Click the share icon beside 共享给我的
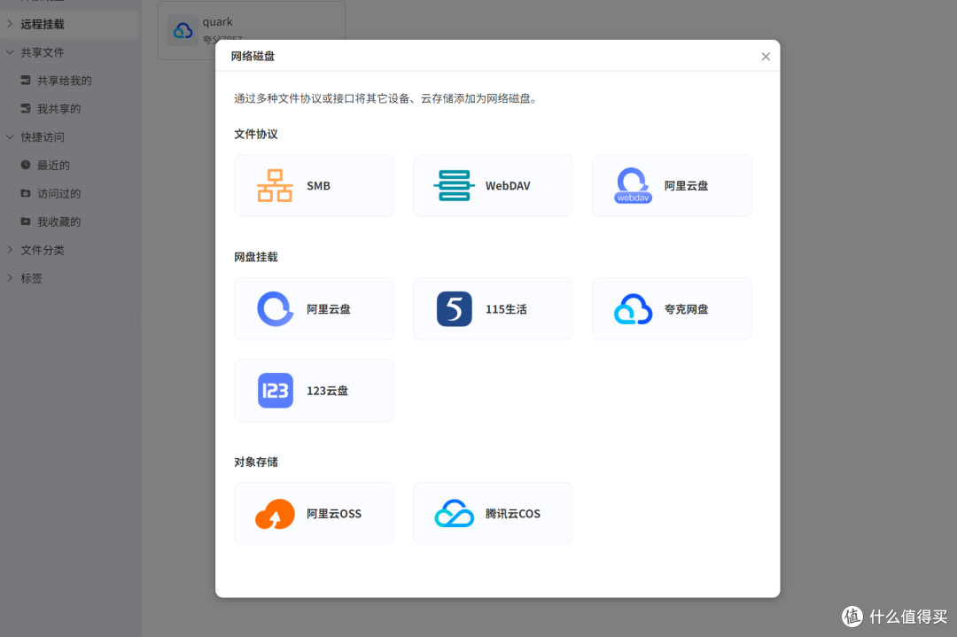957x637 pixels. [x=26, y=80]
